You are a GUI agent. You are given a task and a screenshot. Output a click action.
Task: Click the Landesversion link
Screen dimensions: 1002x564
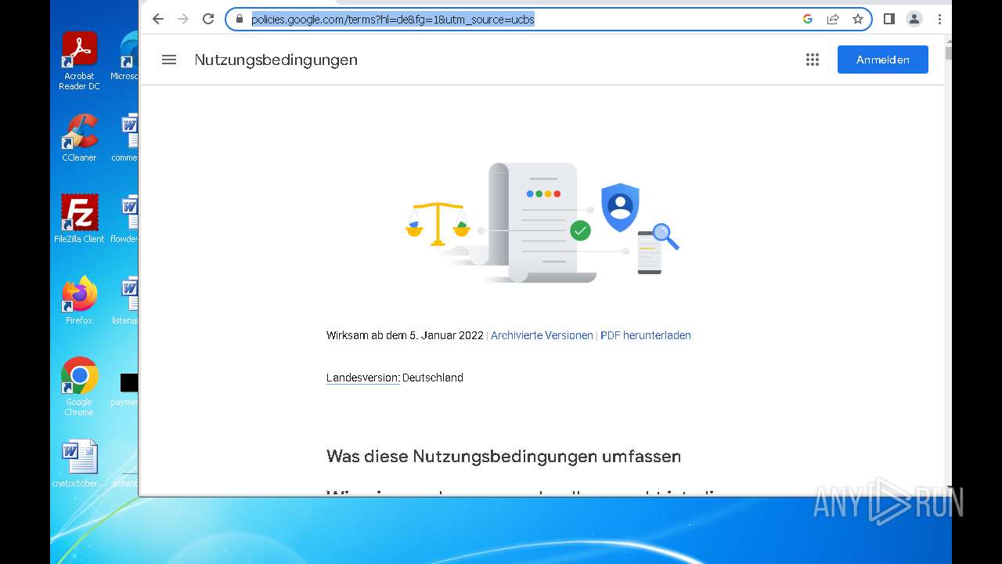(x=363, y=378)
